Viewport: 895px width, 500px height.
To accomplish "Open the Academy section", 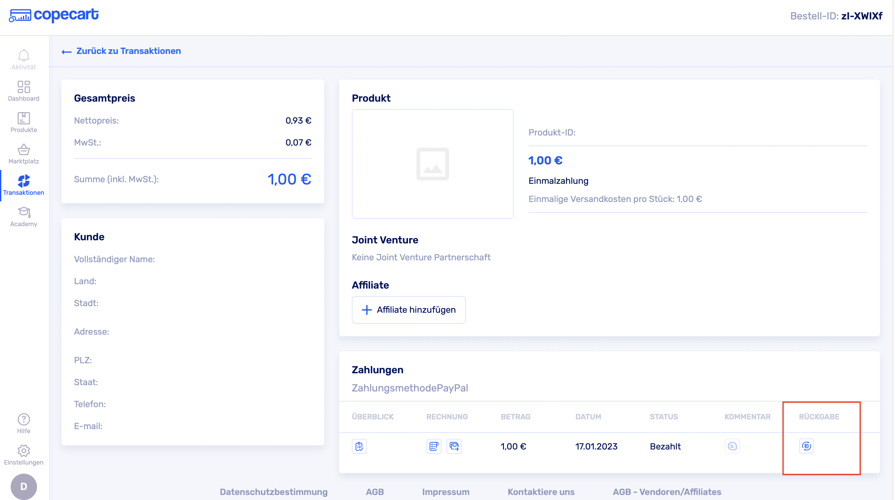I will click(24, 216).
